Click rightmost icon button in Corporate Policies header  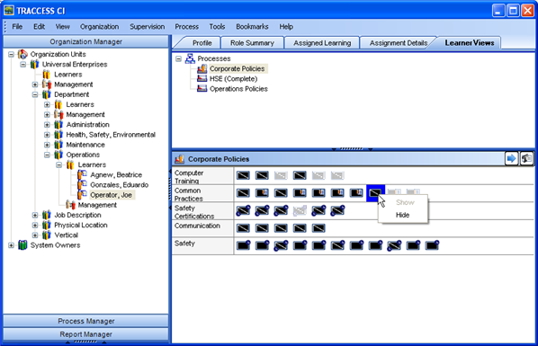click(526, 159)
